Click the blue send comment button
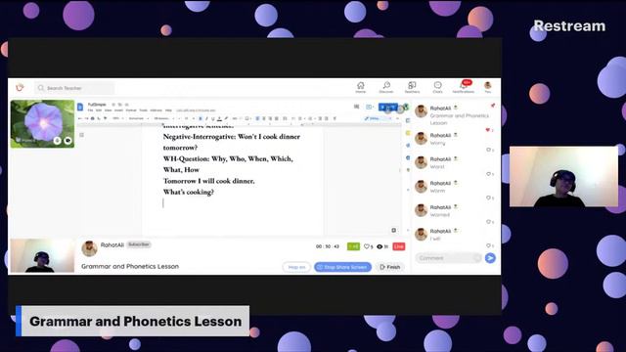This screenshot has width=626, height=352. 490,258
